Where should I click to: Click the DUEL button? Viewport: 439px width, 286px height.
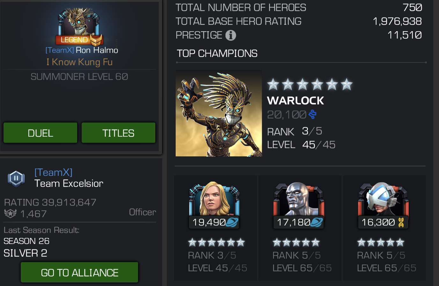pos(40,133)
